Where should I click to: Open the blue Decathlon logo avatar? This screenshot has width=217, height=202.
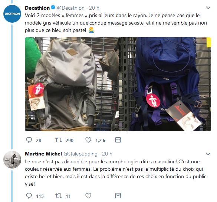click(12, 14)
